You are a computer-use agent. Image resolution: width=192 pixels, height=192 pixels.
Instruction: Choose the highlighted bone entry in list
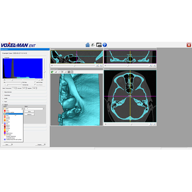(x=13, y=114)
